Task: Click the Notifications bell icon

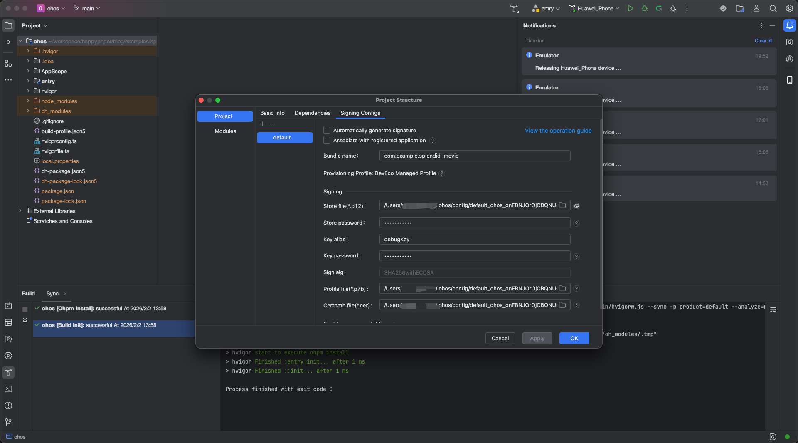Action: click(789, 25)
